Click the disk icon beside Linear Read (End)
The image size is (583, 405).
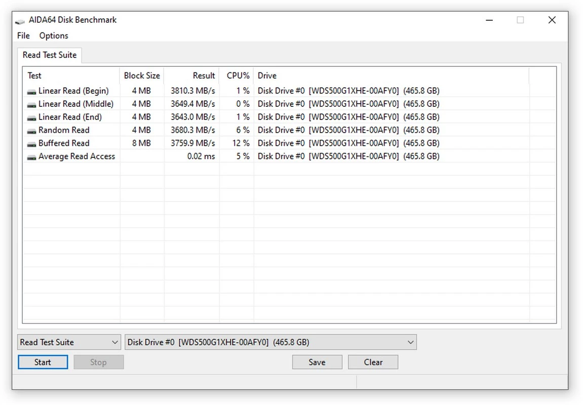point(31,117)
